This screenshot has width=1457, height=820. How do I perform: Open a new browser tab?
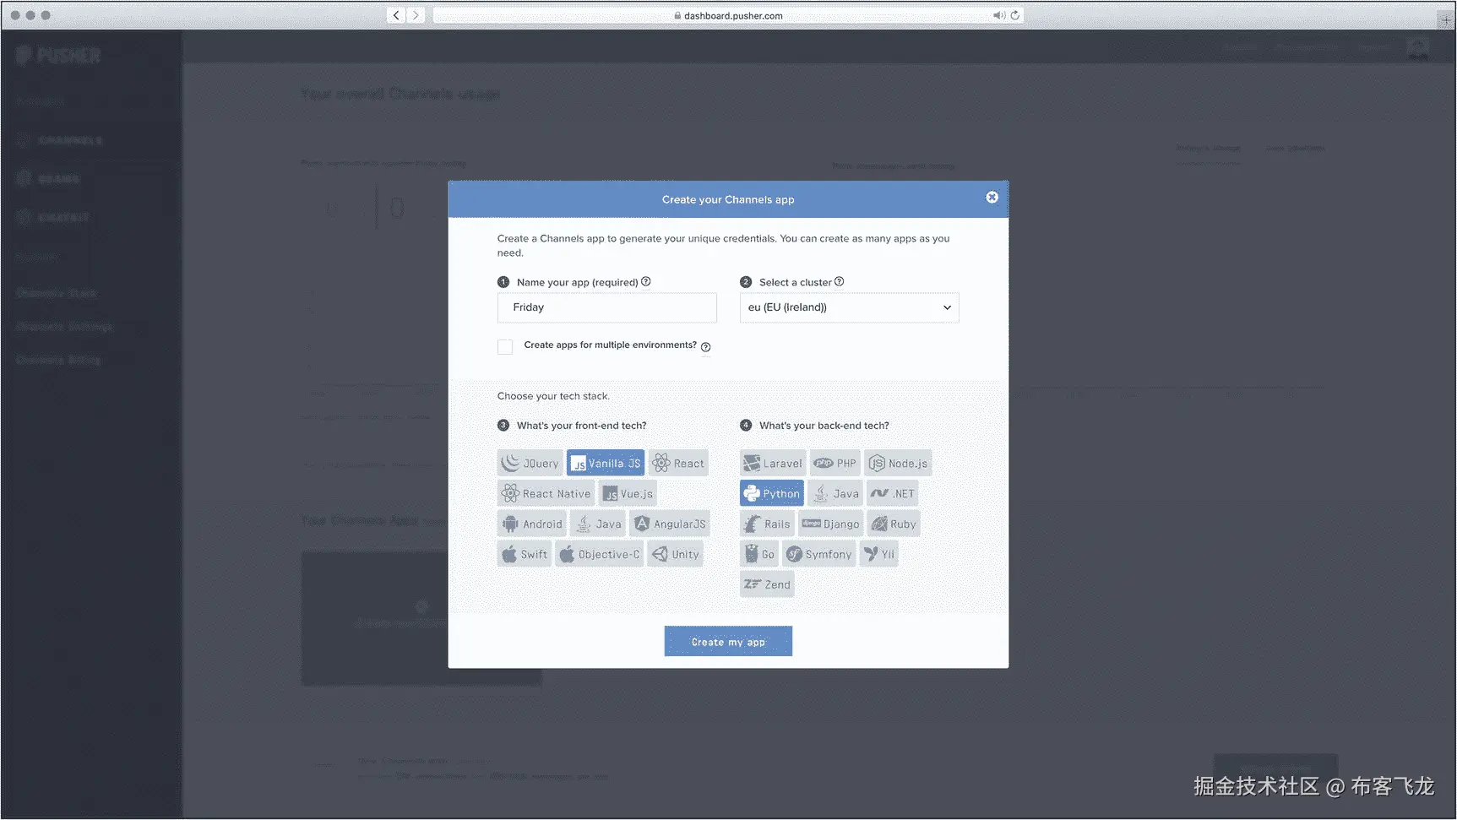tap(1445, 19)
